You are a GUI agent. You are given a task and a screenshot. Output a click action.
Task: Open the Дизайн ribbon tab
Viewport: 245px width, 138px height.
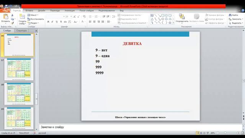click(42, 11)
